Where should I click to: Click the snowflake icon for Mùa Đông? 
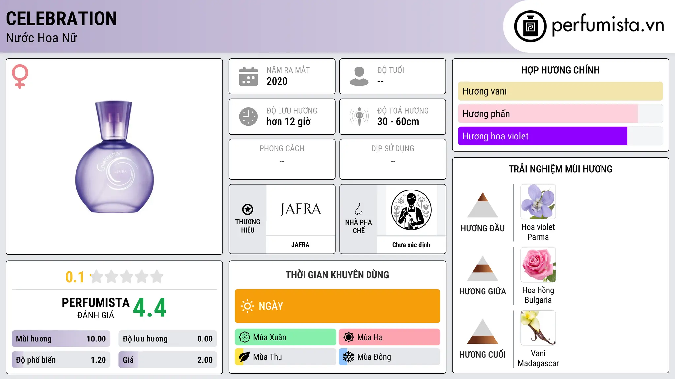tap(349, 357)
